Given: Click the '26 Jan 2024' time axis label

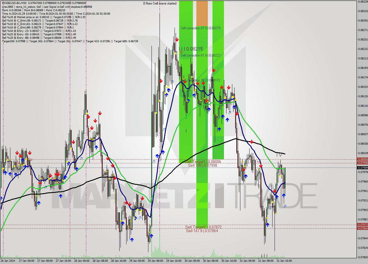Looking at the screenshot, I should (7, 261).
